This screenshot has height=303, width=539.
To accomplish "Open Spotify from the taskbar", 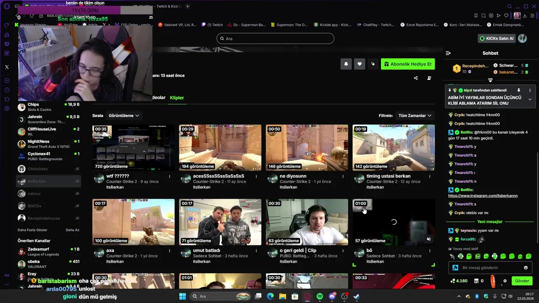I will click(320, 296).
